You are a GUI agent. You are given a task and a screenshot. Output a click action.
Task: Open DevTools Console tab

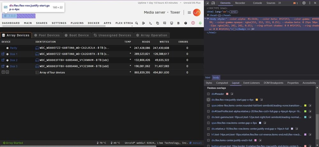click(x=257, y=3)
